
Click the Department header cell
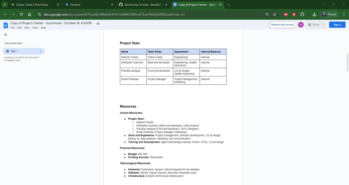coord(186,52)
